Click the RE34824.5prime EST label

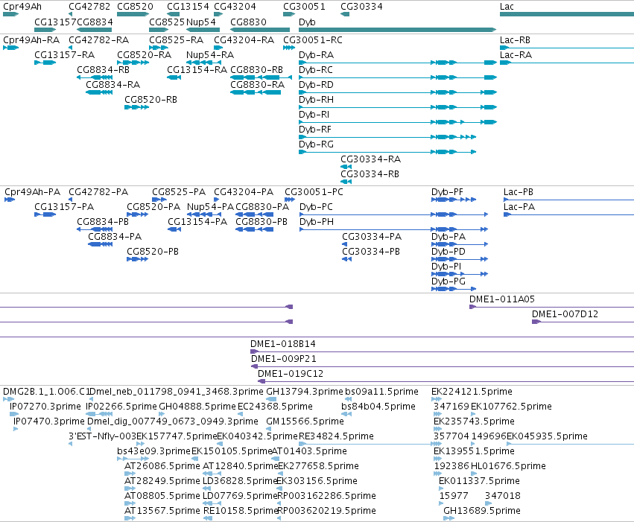[336, 436]
